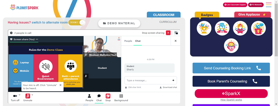This screenshot has width=278, height=106.
Task: Click '2 people in call' text
Action: click(23, 33)
